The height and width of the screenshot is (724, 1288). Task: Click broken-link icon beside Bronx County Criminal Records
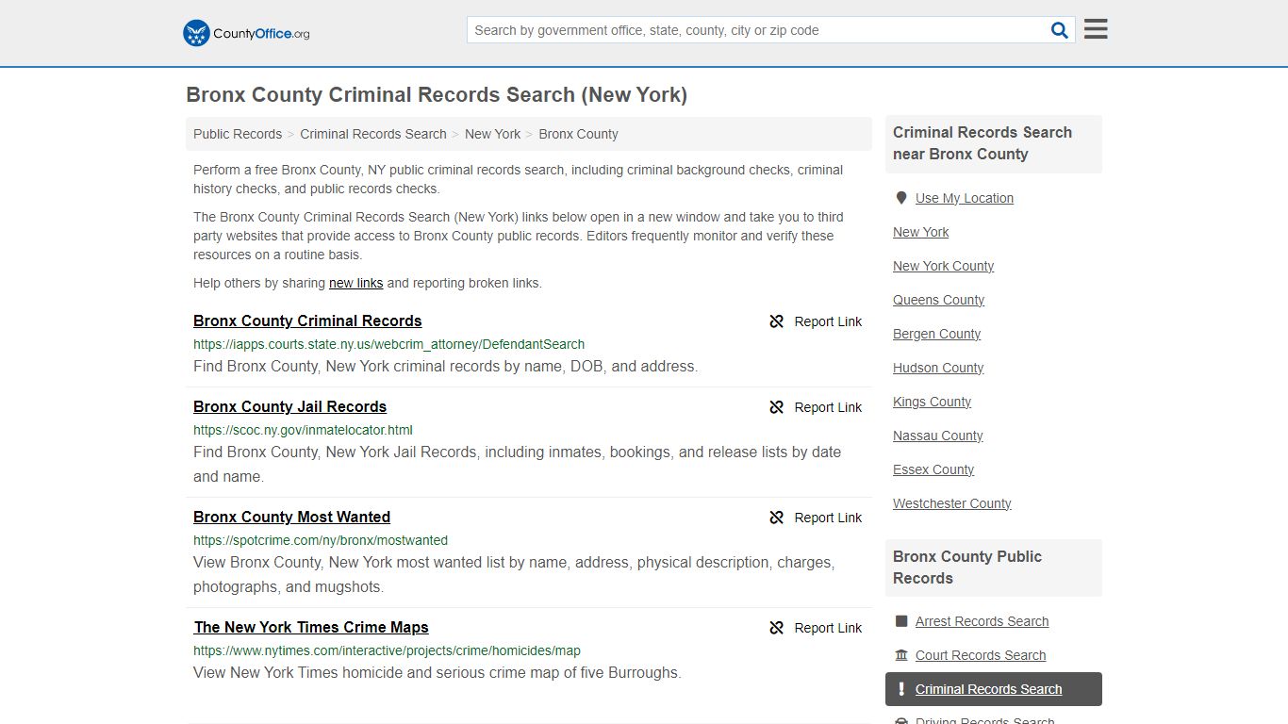coord(776,321)
